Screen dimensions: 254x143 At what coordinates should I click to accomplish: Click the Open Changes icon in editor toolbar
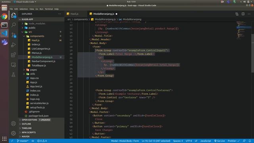click(x=237, y=14)
